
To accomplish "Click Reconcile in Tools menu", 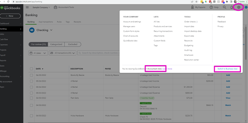I will pyautogui.click(x=188, y=41).
